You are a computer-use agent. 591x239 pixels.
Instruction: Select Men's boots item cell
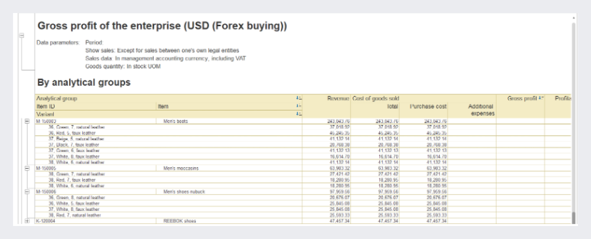tap(175, 121)
